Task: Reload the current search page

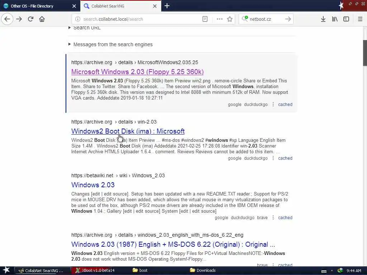Action: point(30,19)
